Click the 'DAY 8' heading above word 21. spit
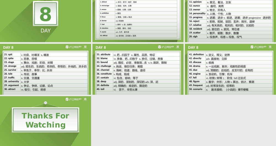Screen dimensions: 276x146 point(8,47)
